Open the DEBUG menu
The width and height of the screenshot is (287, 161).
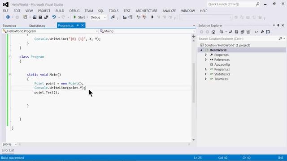74,11
